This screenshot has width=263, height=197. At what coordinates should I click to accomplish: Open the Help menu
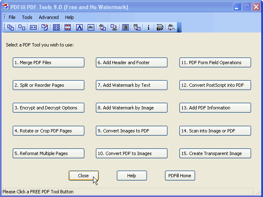point(69,17)
